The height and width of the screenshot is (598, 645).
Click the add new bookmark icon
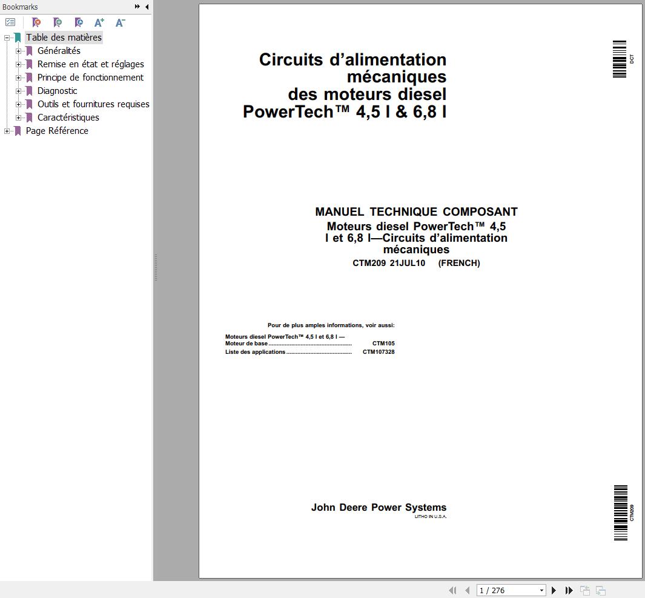point(57,22)
